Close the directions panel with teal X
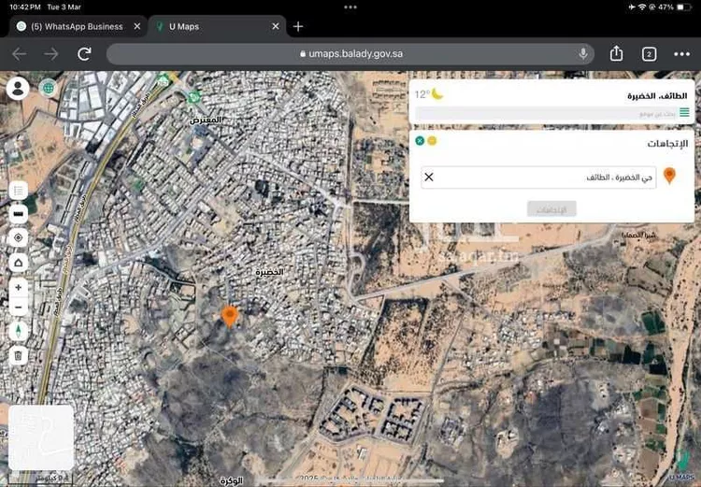This screenshot has width=701, height=487. (x=420, y=141)
